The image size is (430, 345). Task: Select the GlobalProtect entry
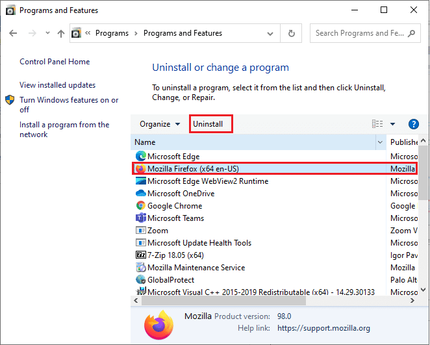coord(171,280)
